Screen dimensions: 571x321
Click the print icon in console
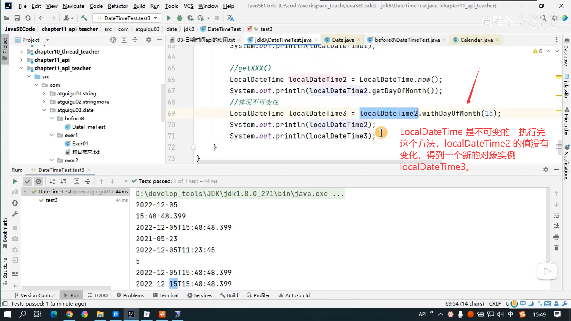click(556, 237)
